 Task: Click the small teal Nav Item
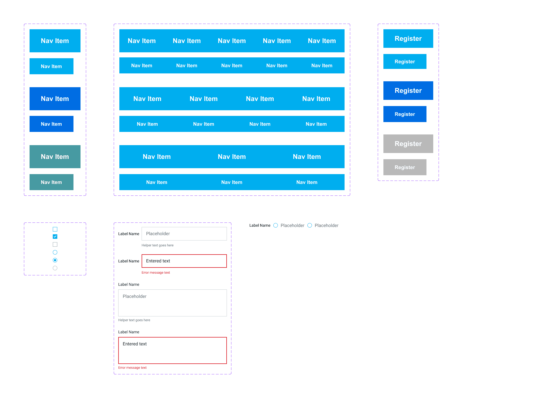(x=51, y=182)
